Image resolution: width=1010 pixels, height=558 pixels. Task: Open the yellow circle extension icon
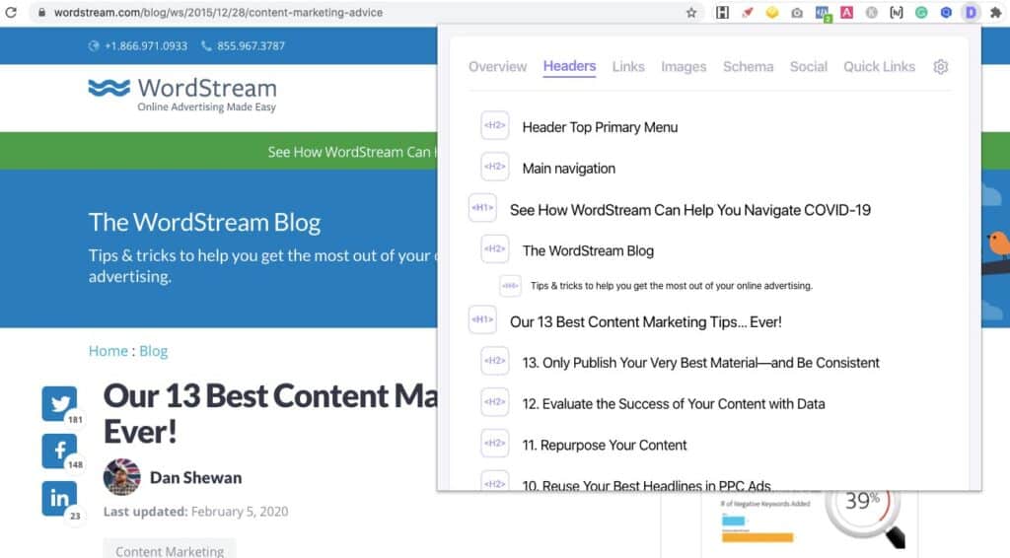pyautogui.click(x=771, y=12)
